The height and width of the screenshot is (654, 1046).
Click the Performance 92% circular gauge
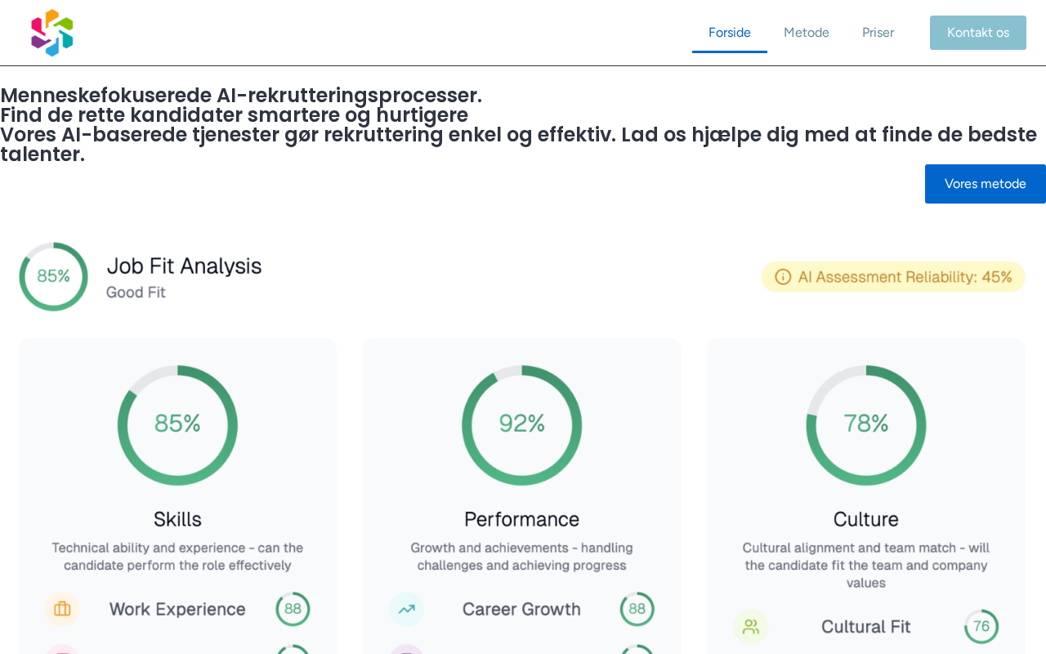point(522,425)
